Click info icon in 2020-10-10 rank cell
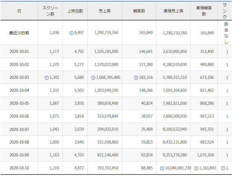 (223, 168)
